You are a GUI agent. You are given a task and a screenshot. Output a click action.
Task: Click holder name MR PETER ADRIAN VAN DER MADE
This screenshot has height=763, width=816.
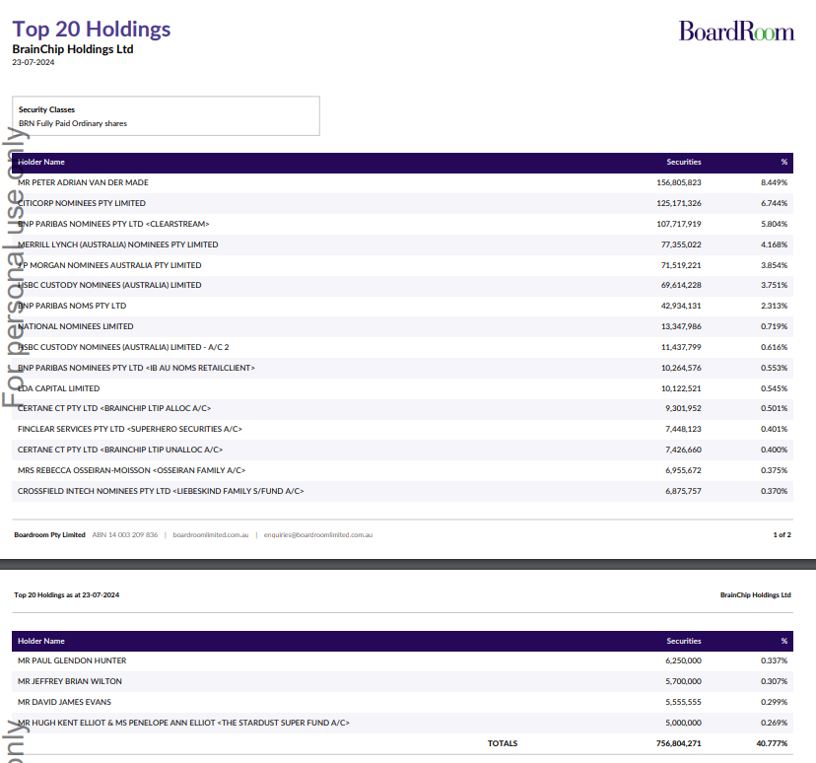pyautogui.click(x=83, y=182)
